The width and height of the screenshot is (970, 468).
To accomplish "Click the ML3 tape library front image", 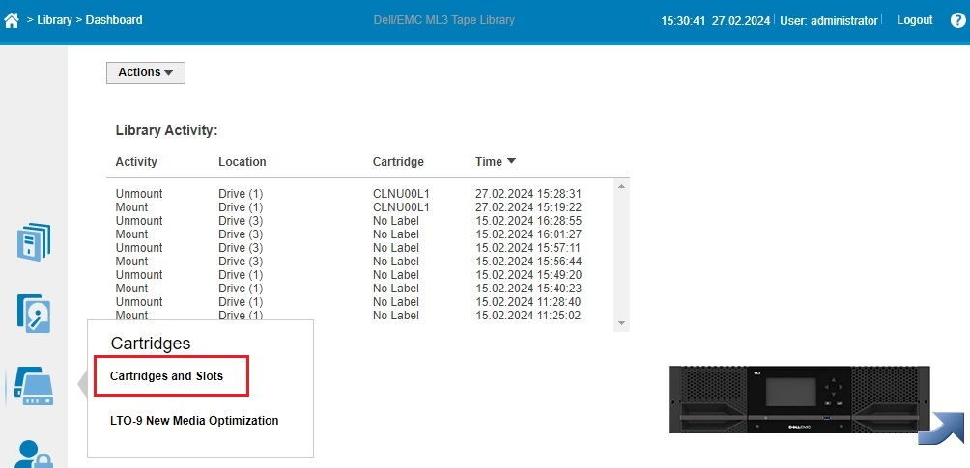I will (799, 399).
